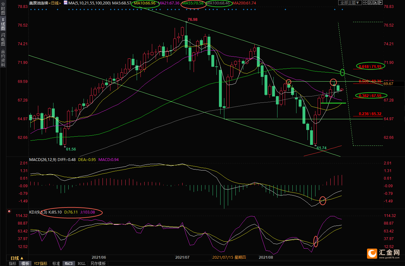Click the crosshair cursor tool icon
This screenshot has height=266, width=405.
pos(365,3)
